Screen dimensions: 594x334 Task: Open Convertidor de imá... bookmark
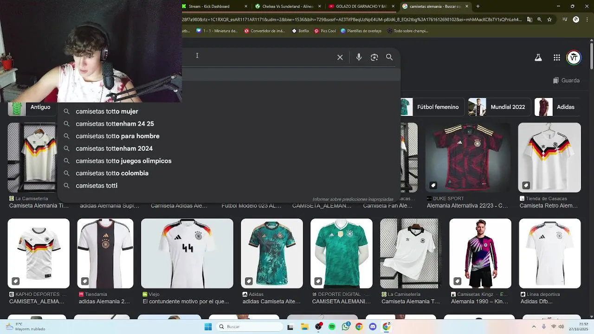[264, 31]
